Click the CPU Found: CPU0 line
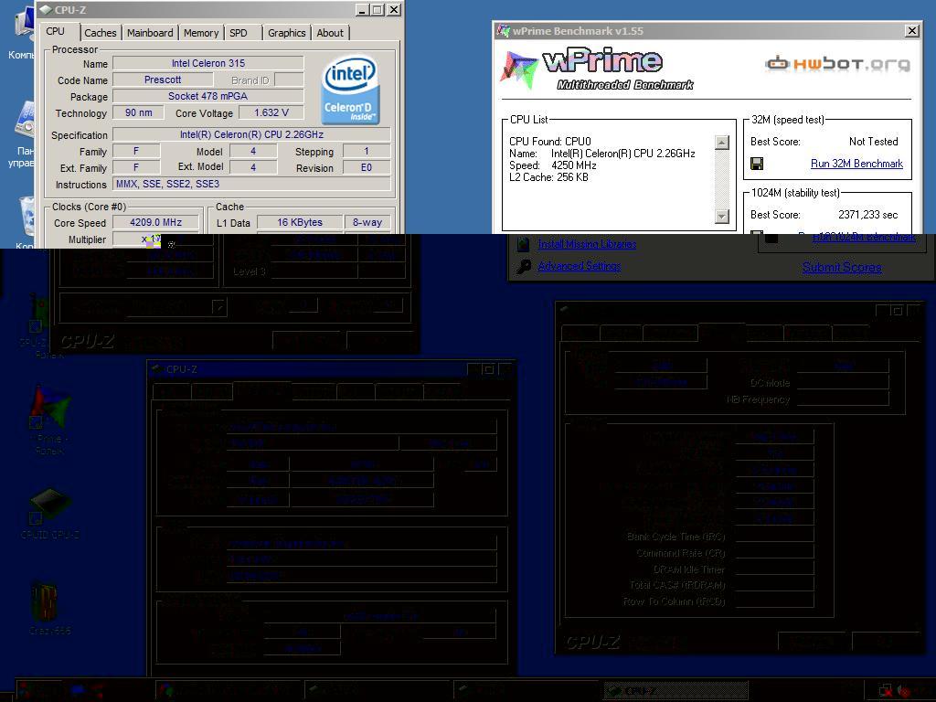936x702 pixels. 549,142
